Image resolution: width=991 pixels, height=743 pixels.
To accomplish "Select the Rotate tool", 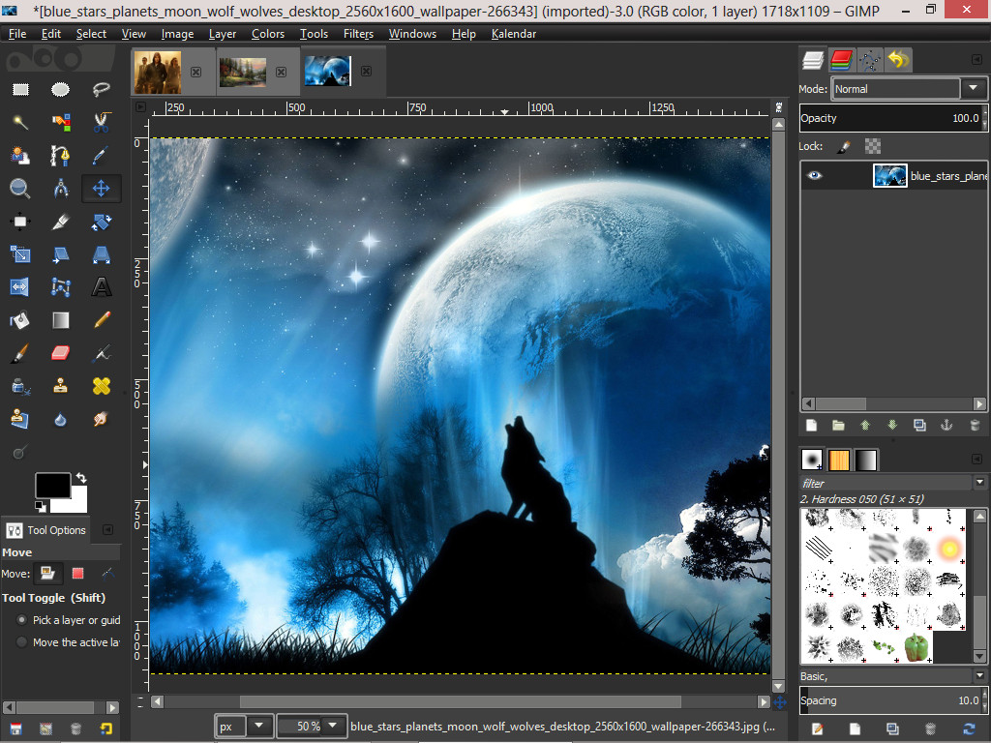I will coord(101,222).
